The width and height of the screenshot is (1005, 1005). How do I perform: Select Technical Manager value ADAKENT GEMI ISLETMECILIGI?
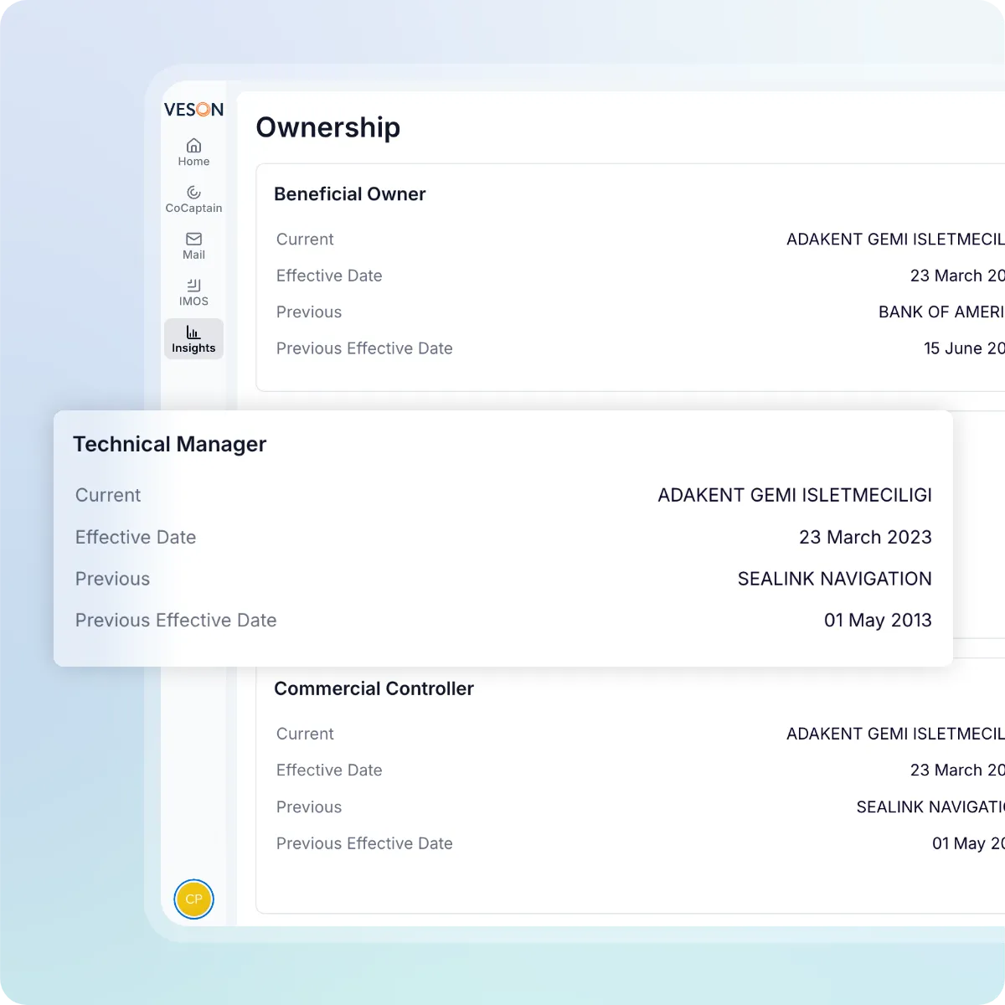795,495
